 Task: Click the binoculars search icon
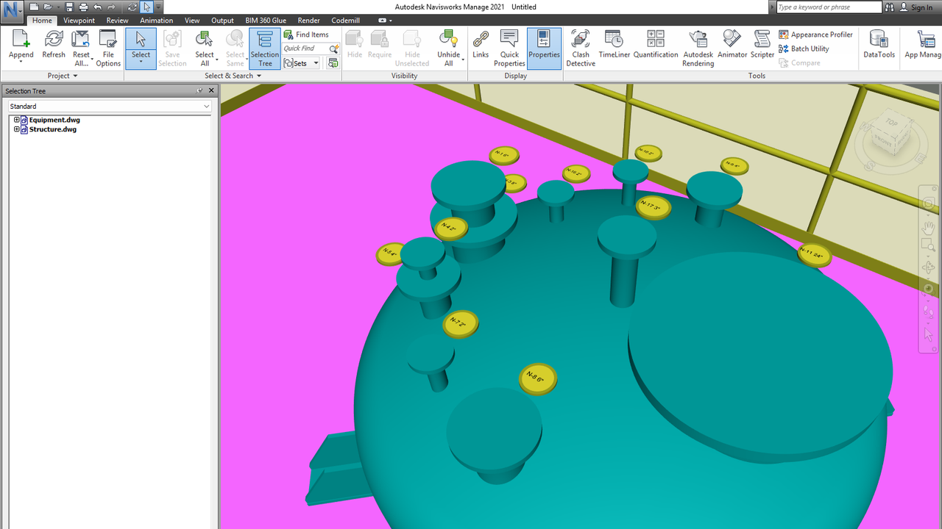(890, 7)
